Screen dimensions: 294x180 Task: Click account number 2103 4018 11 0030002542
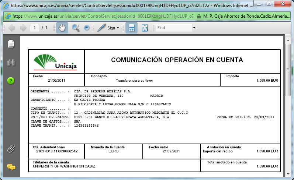pos(57,151)
